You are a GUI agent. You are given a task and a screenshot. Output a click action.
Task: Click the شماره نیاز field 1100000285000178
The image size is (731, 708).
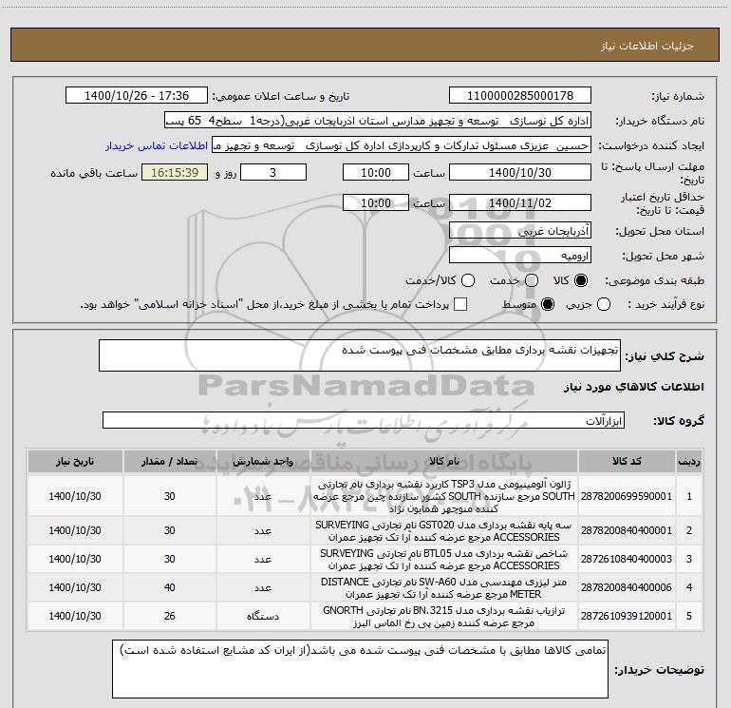pos(520,96)
